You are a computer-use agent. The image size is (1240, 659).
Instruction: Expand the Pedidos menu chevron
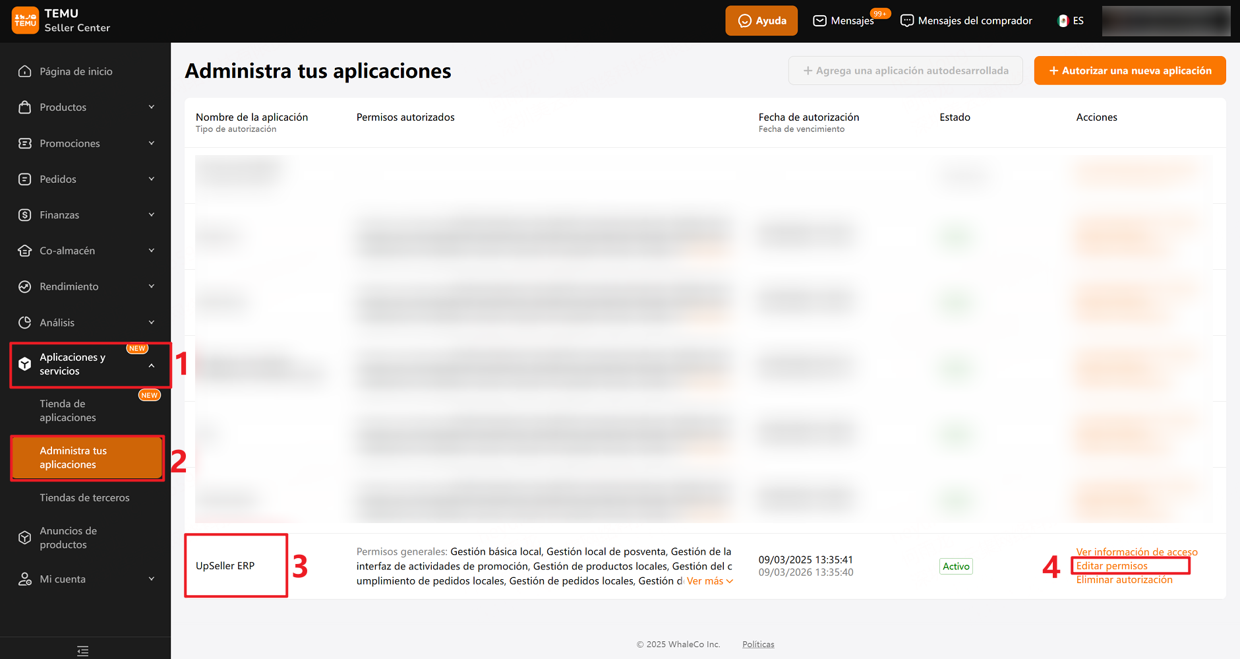tap(152, 179)
